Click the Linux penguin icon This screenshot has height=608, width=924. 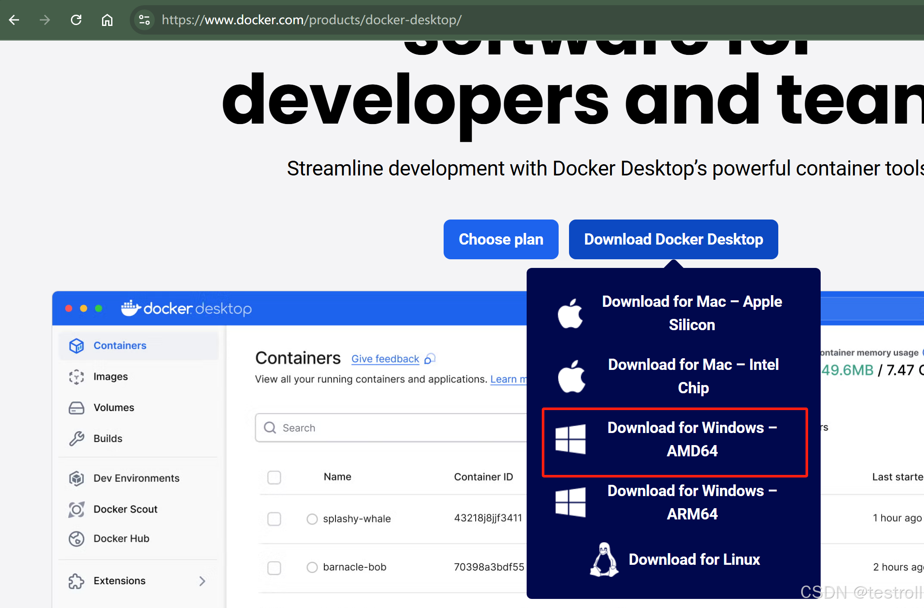tap(604, 560)
